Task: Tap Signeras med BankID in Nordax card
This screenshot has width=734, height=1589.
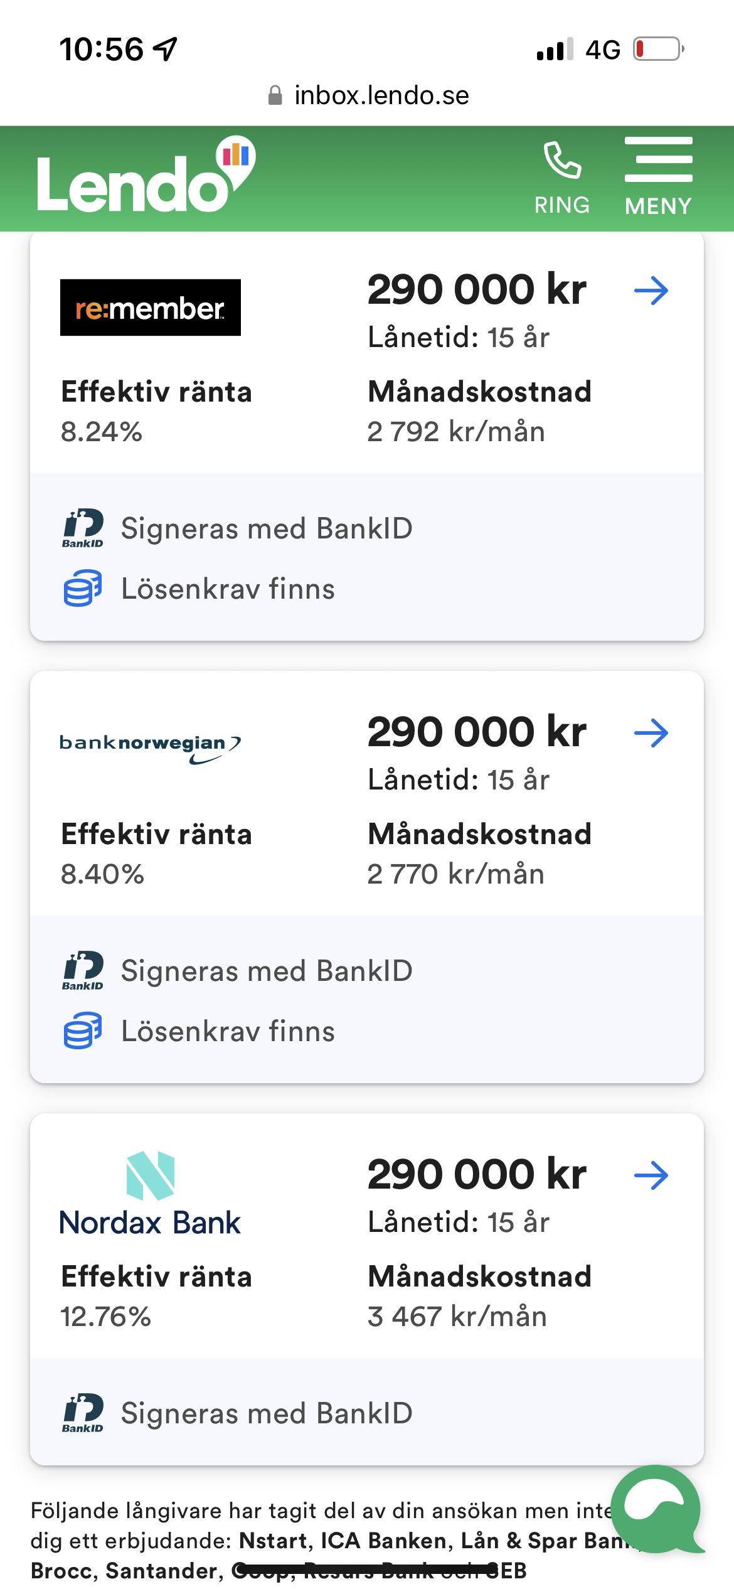Action: click(267, 1413)
